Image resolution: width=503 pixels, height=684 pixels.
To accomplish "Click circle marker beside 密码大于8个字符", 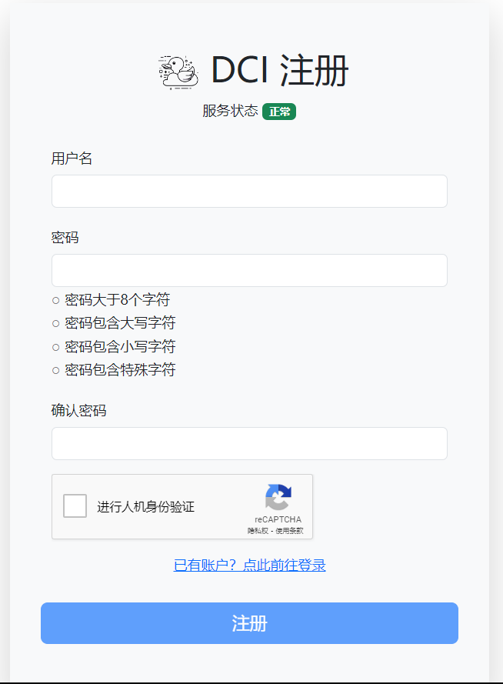I will pyautogui.click(x=55, y=300).
